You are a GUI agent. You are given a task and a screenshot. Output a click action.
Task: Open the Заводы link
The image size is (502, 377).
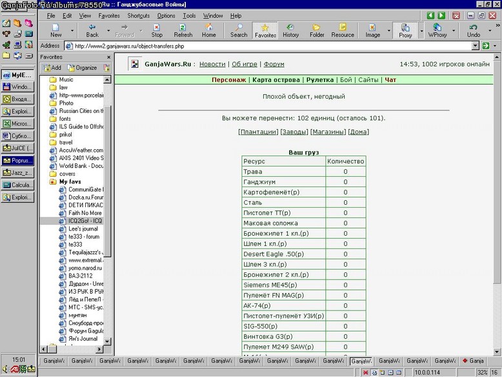coord(294,132)
